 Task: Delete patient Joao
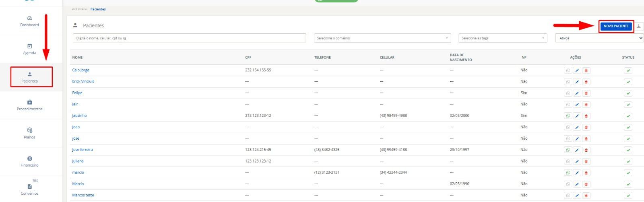point(586,127)
